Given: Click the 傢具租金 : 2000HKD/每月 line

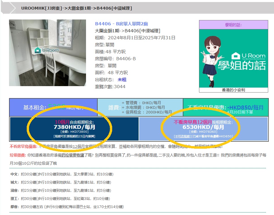Looking at the screenshot, I should coord(147,112).
